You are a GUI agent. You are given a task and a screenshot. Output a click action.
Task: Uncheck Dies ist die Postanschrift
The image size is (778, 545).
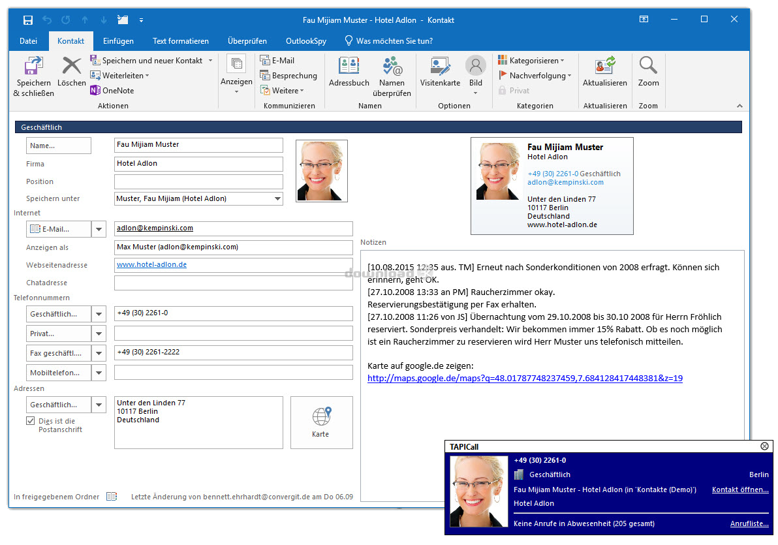point(31,421)
